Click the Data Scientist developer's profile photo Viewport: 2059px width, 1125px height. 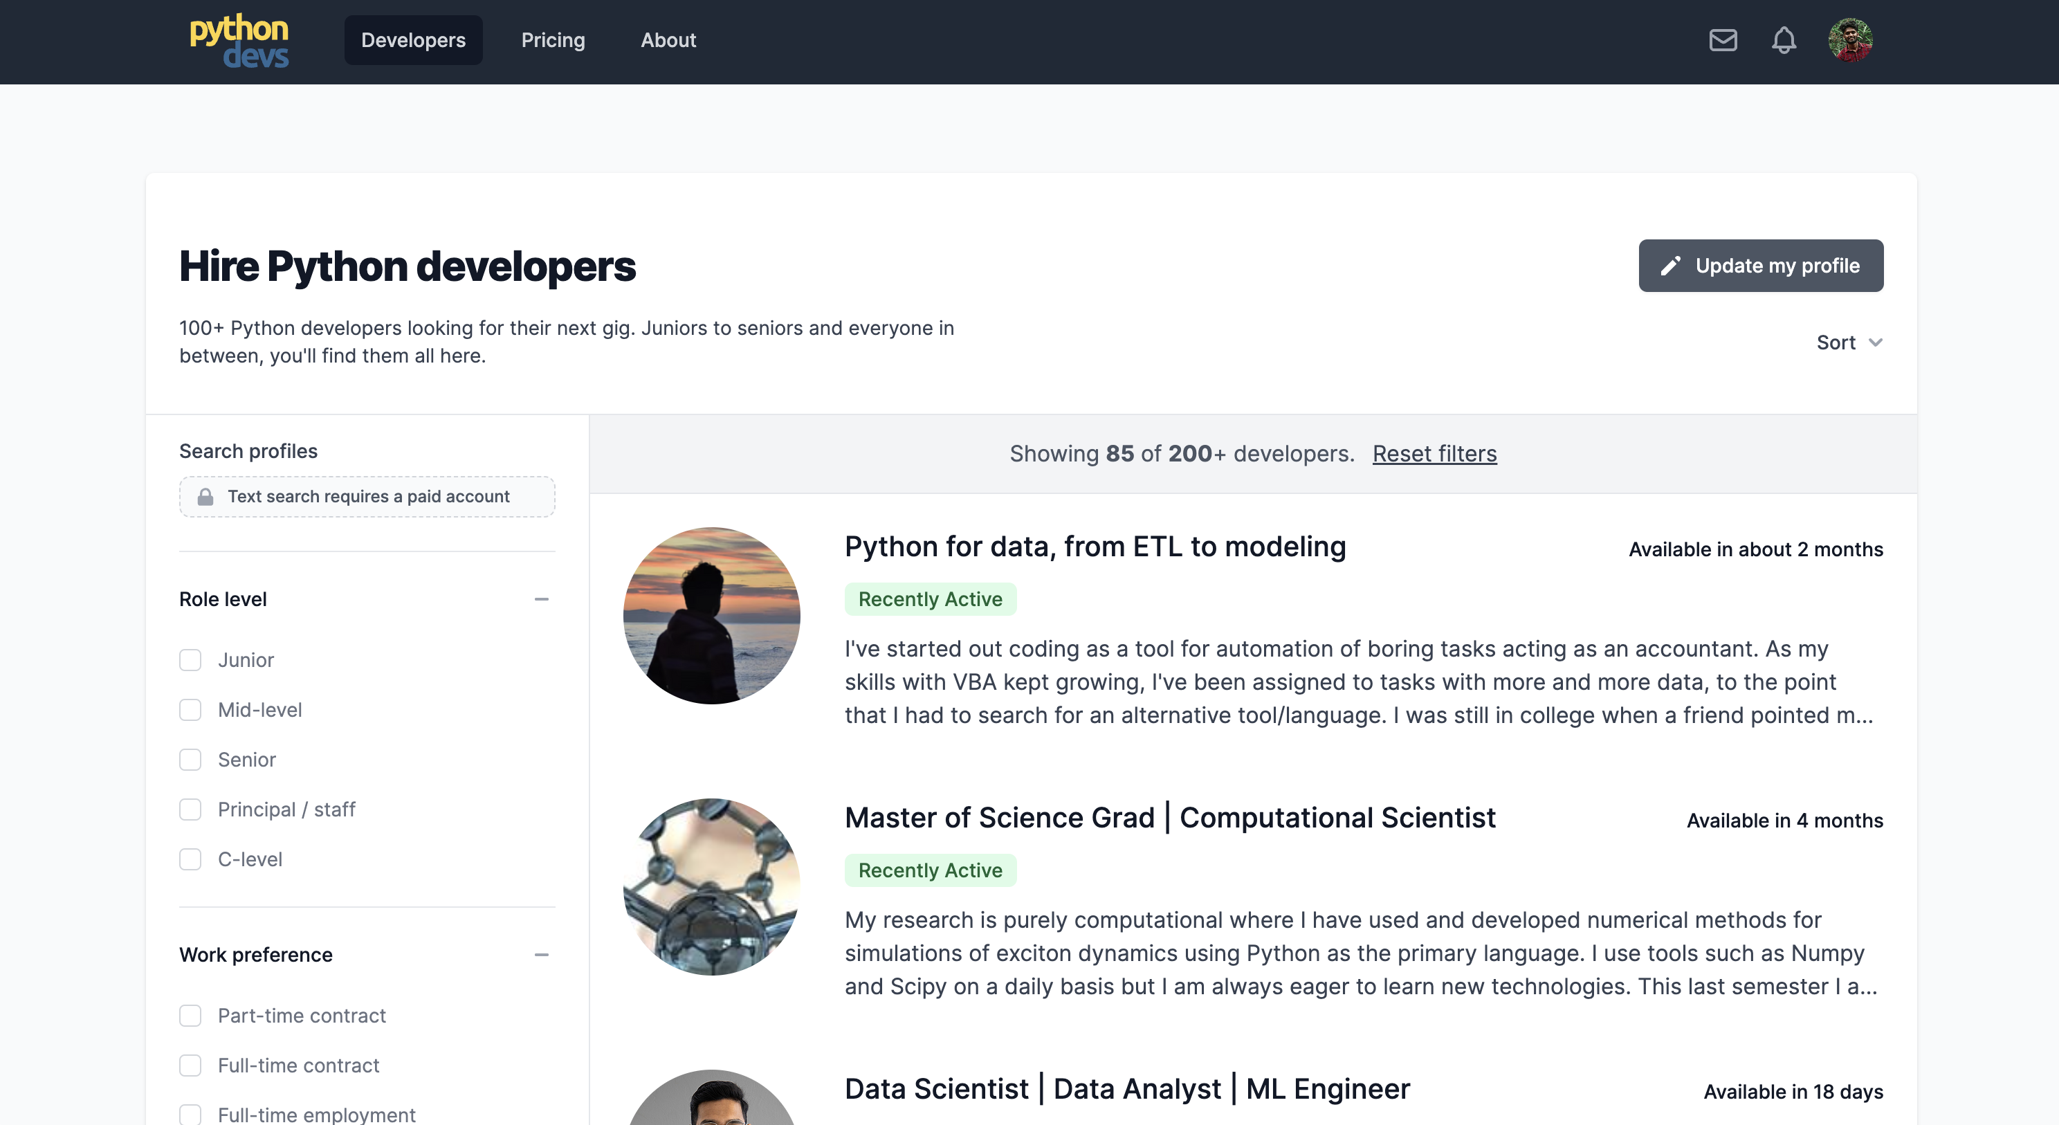(x=711, y=1097)
